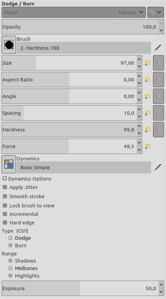Reset Force to default value
Viewport: 166px width, 299px height.
(147, 146)
